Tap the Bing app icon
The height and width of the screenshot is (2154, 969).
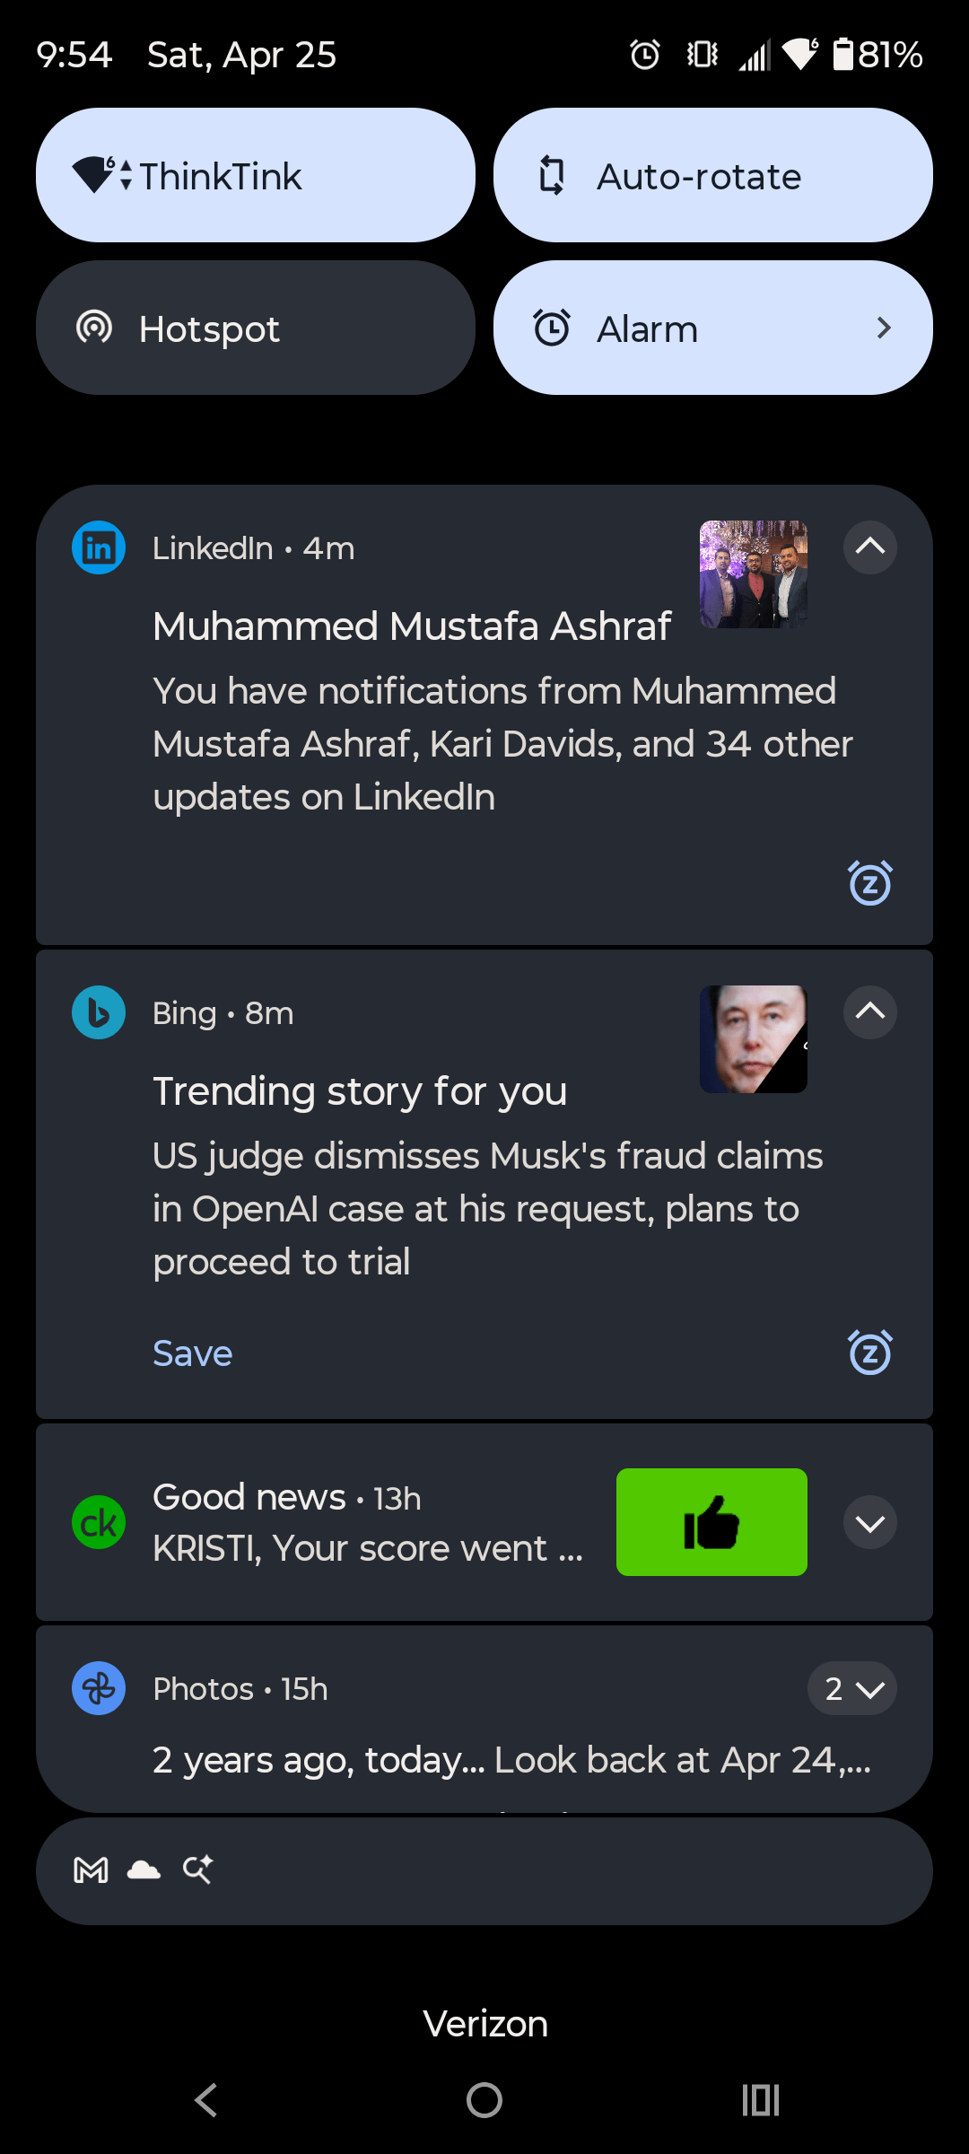(x=99, y=1012)
